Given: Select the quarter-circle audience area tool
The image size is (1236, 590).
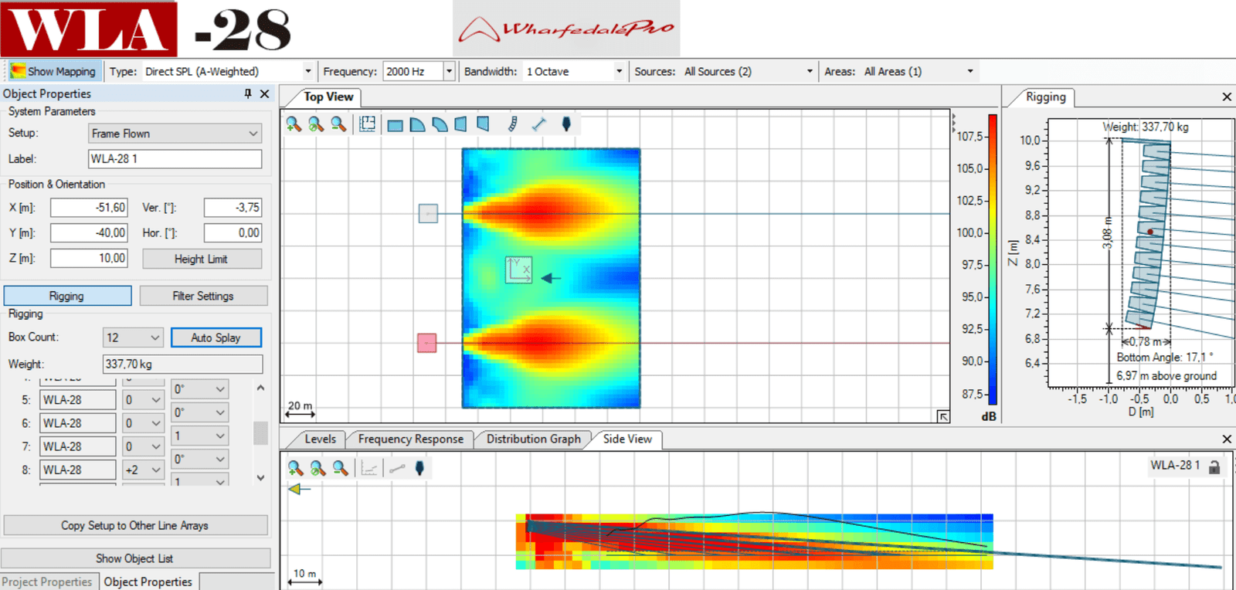Looking at the screenshot, I should tap(417, 124).
